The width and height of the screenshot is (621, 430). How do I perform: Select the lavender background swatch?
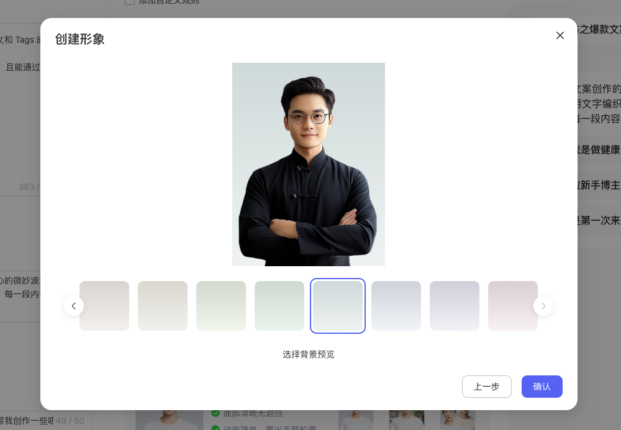point(455,306)
